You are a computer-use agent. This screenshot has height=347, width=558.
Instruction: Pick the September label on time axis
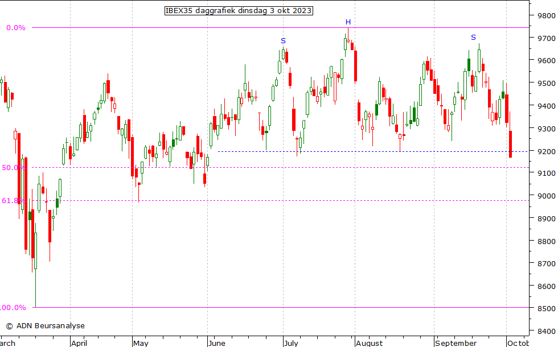[456, 343]
